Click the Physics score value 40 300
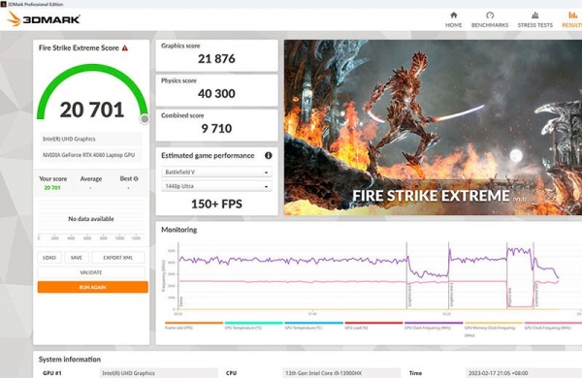Image resolution: width=582 pixels, height=378 pixels. [x=216, y=93]
